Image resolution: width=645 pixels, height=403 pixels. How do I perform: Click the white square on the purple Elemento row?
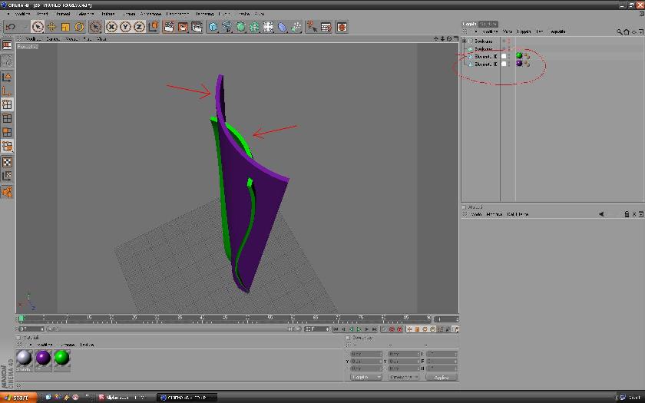click(x=504, y=64)
